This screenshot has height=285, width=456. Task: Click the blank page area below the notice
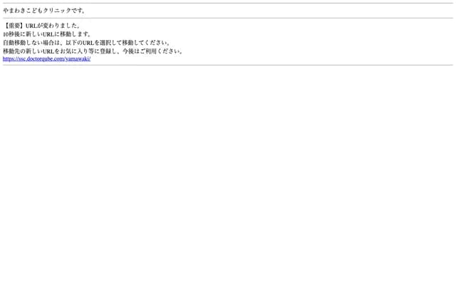pos(228,175)
